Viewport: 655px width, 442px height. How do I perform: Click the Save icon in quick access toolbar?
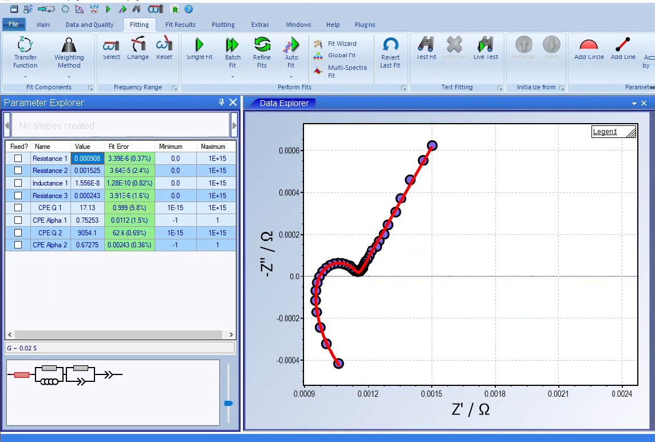(x=14, y=9)
